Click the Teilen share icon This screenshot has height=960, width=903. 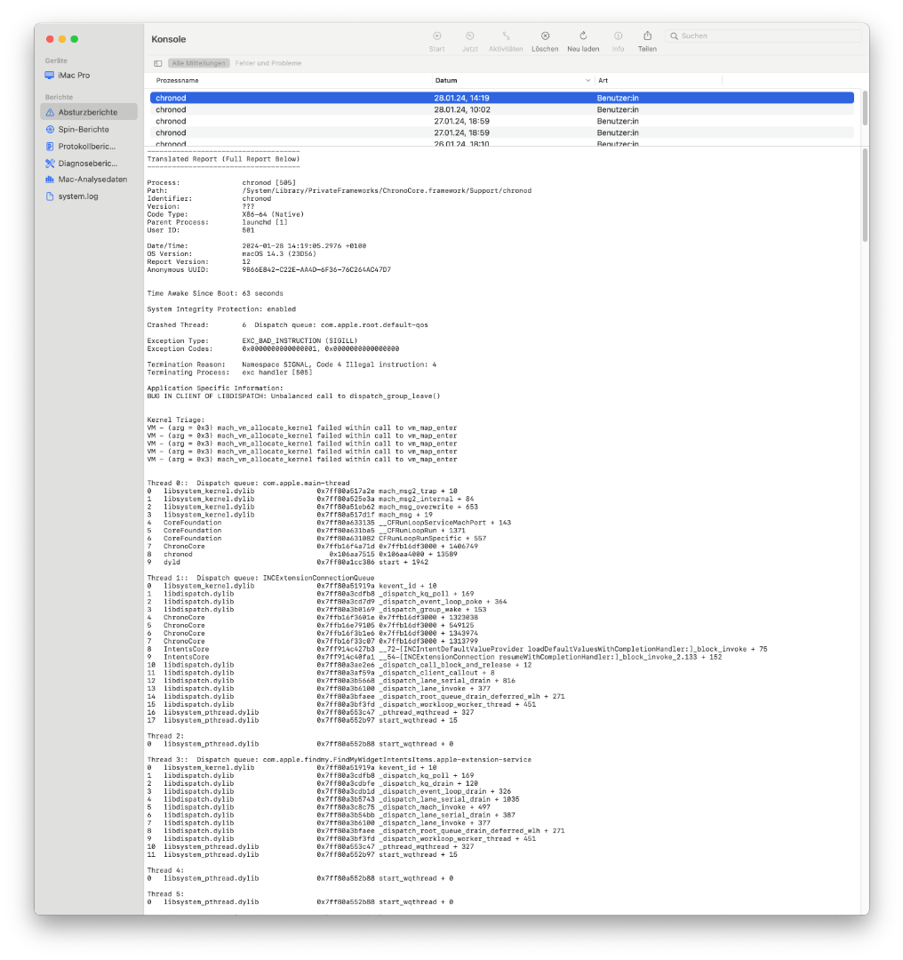pyautogui.click(x=647, y=36)
